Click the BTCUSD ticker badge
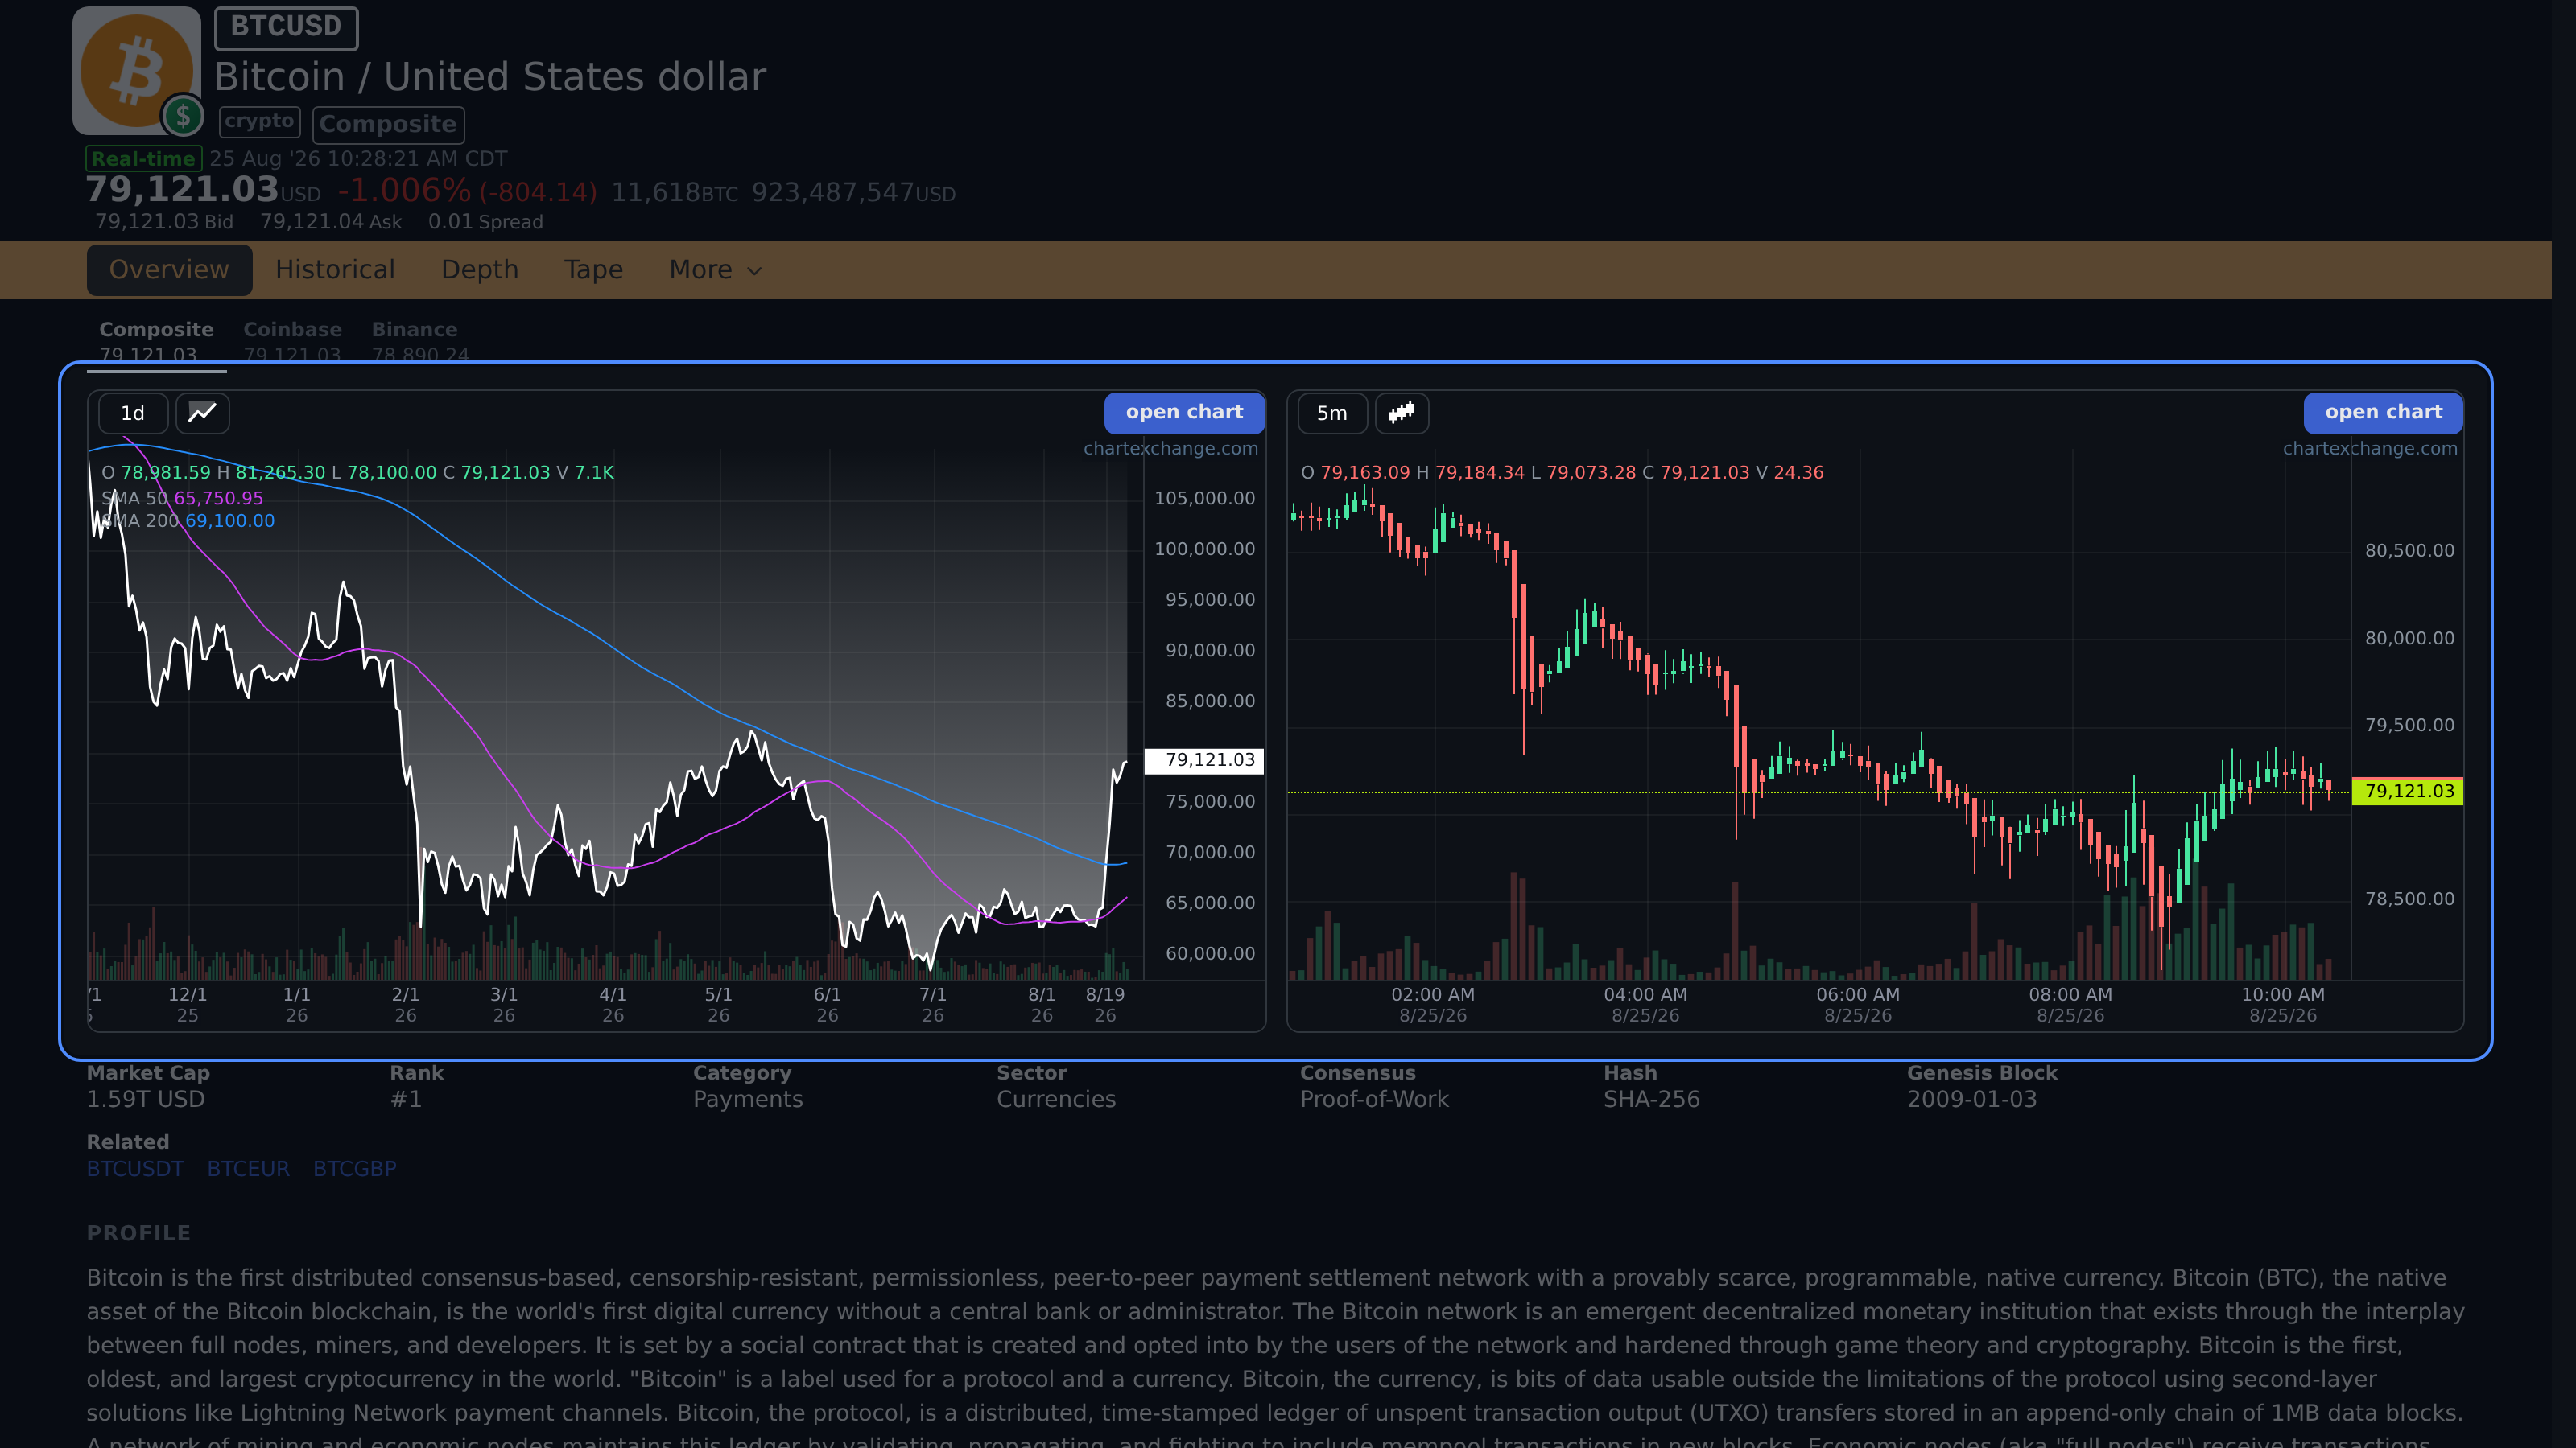Screen dimensions: 2576x1448 286,27
